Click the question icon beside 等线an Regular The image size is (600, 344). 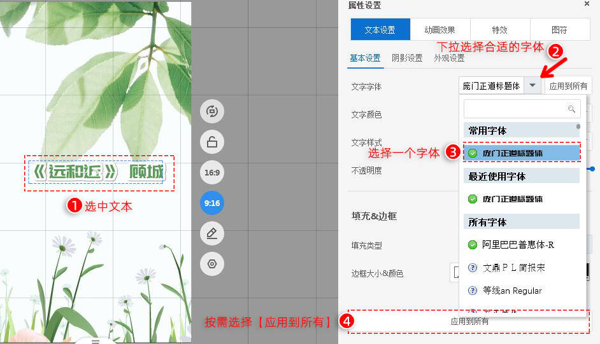point(473,291)
